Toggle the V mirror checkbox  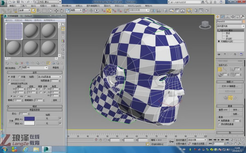coord(41,92)
